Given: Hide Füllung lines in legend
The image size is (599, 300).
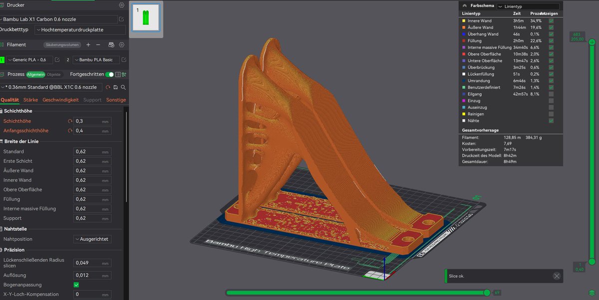Looking at the screenshot, I should 551,41.
